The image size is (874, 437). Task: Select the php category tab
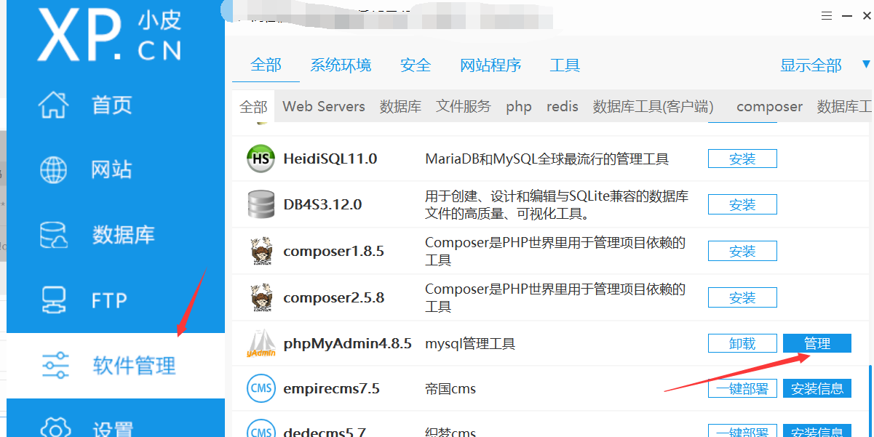519,107
